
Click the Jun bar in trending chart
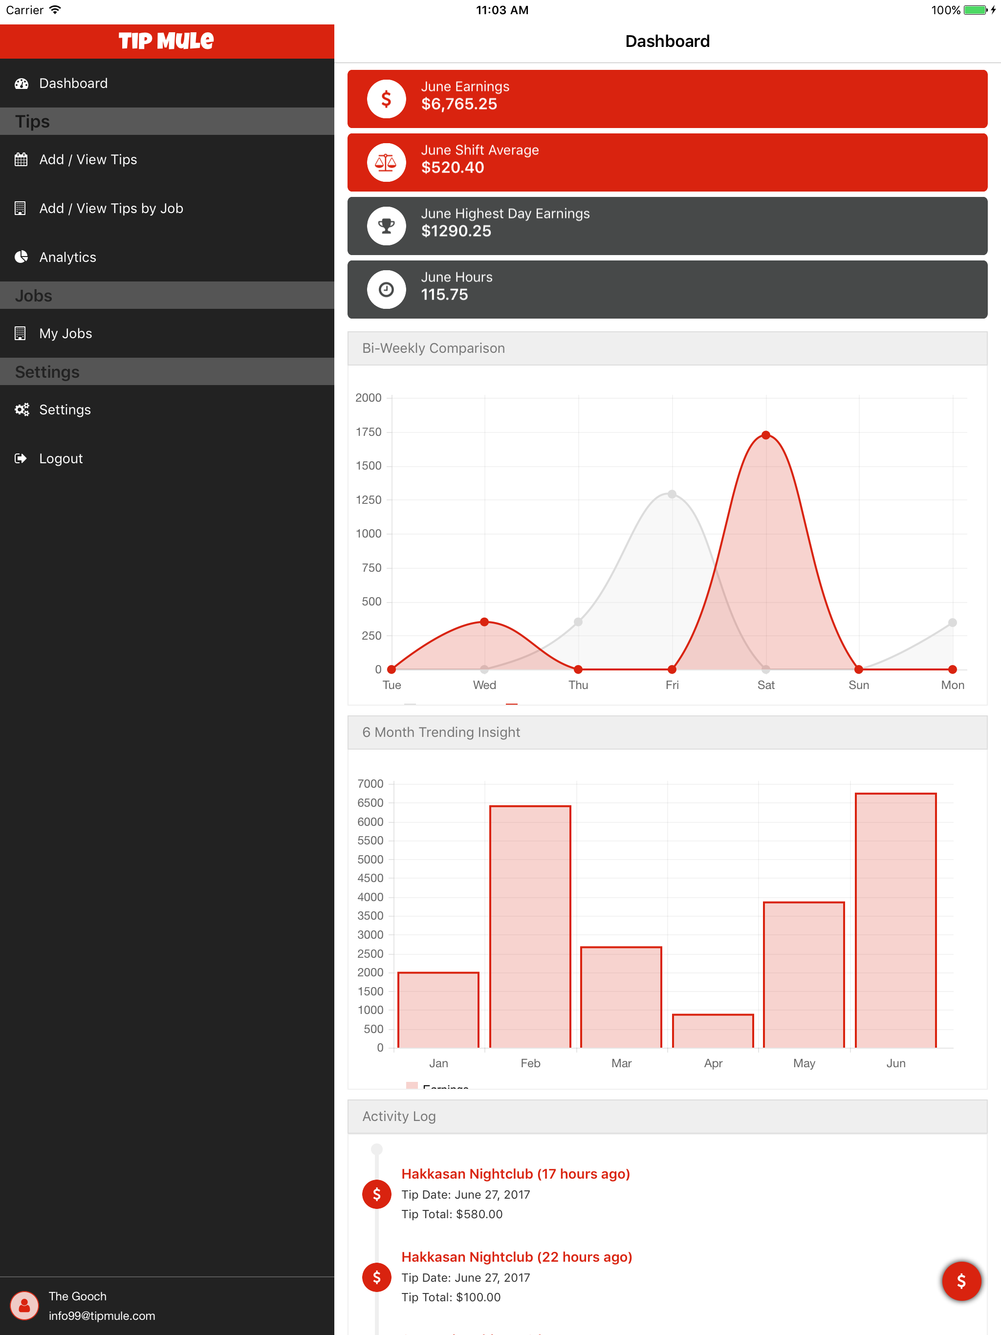(x=895, y=920)
